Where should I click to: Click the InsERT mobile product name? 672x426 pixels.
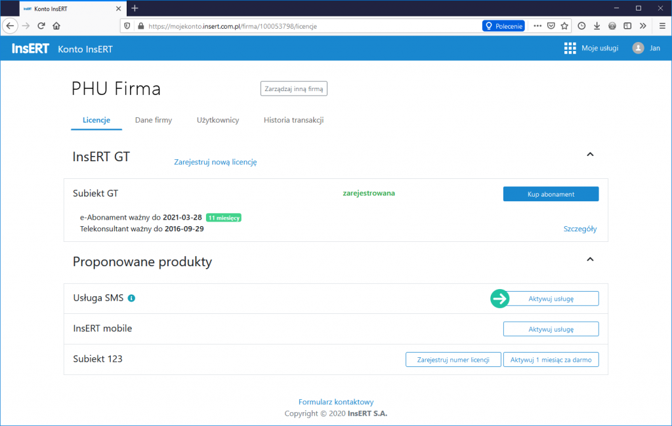102,328
